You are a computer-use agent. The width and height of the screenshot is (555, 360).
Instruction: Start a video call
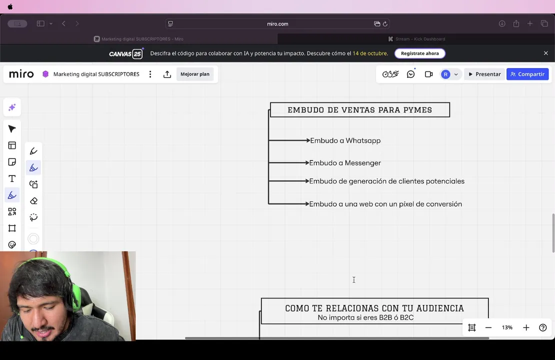coord(428,74)
